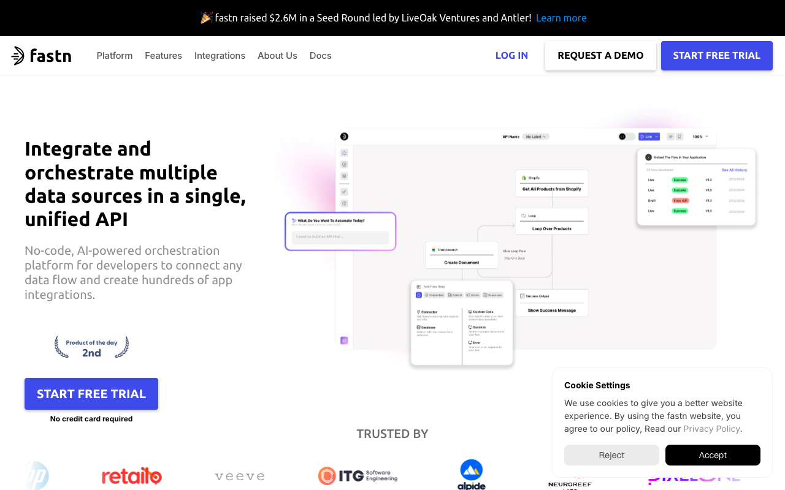Click the Product of the day badge
Viewport: 785px width, 490px height.
click(x=91, y=347)
